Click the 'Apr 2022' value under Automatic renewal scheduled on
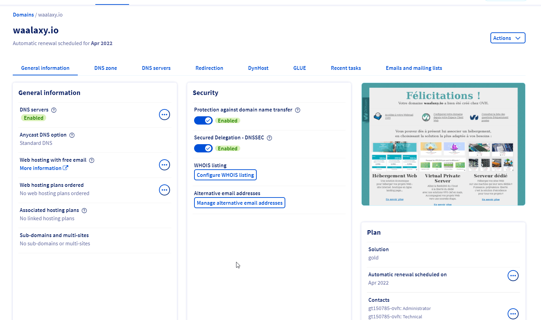The image size is (541, 320). pos(379,283)
